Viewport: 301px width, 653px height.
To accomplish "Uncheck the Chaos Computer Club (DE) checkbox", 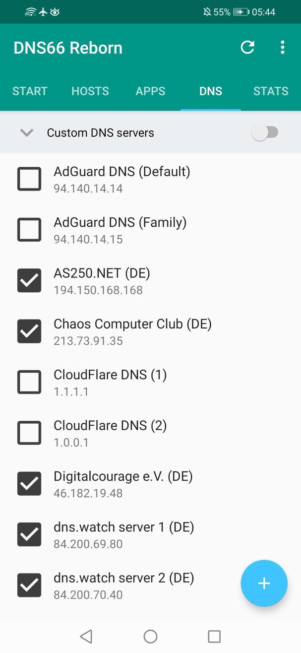I will coord(29,331).
